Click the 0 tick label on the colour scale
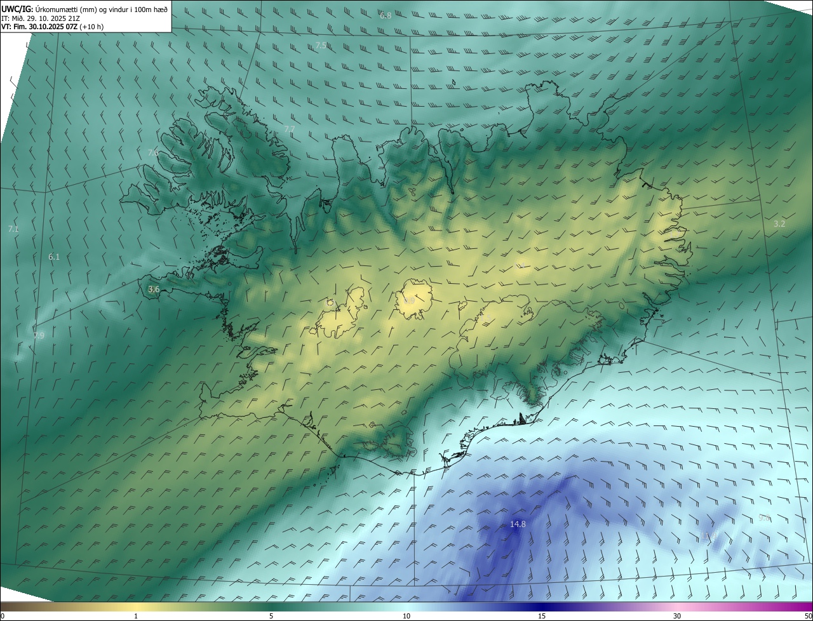The image size is (813, 621). pos(3,616)
